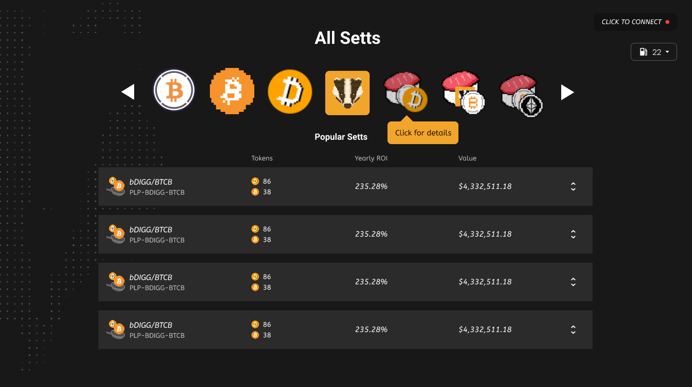Select the DIGG coin icon in the carousel
This screenshot has width=692, height=387.
click(x=290, y=92)
